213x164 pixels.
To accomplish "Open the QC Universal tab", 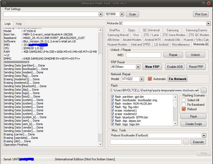I will tap(151, 30).
